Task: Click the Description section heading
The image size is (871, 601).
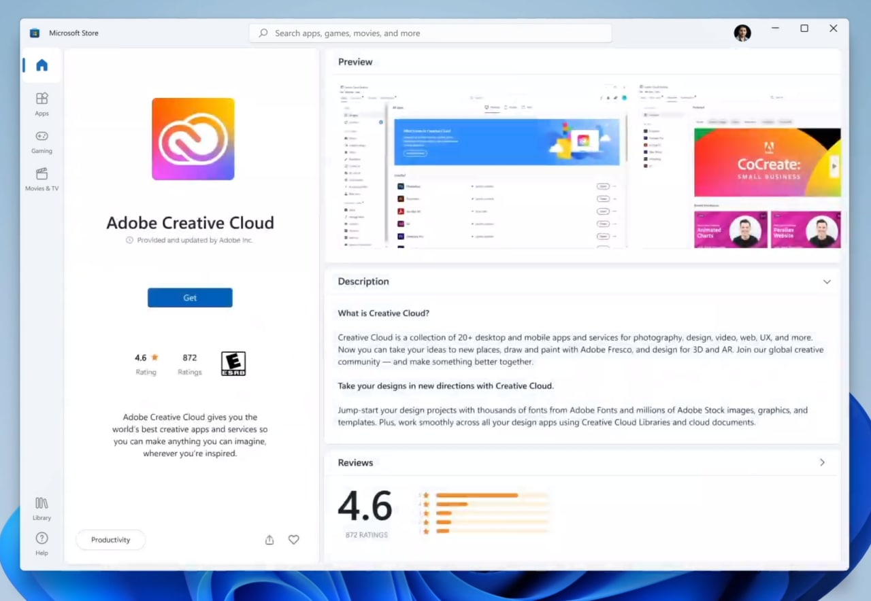Action: [x=363, y=281]
